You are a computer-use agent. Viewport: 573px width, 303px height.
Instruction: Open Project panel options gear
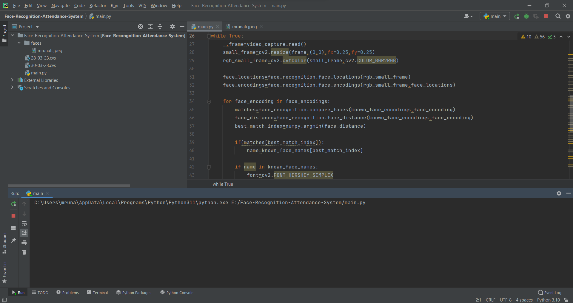pyautogui.click(x=172, y=26)
